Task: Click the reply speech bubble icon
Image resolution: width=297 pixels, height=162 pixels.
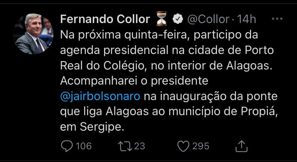Action: [x=67, y=146]
